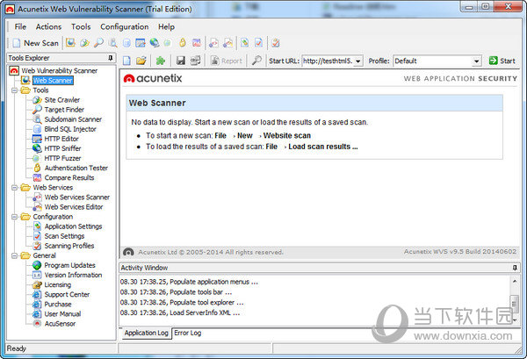This screenshot has height=359, width=527.
Task: Open Blind SQL Injector toolbar icon
Action: tap(126, 43)
